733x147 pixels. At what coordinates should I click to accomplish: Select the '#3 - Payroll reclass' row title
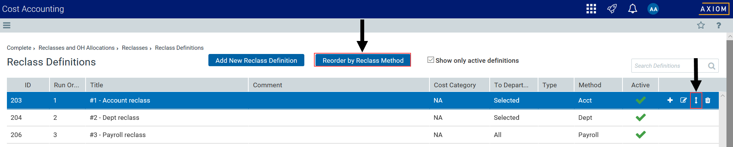click(x=117, y=135)
